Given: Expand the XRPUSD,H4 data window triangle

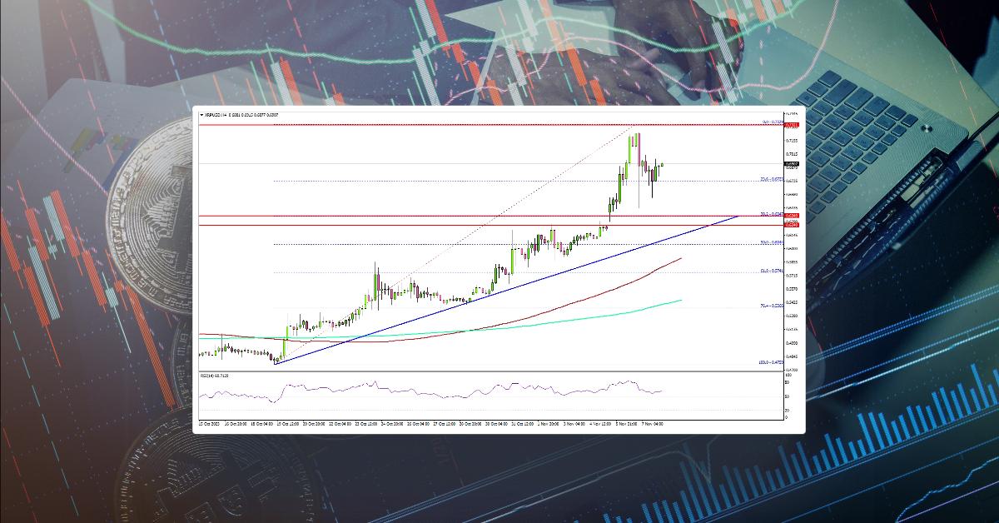Looking at the screenshot, I should [201, 115].
